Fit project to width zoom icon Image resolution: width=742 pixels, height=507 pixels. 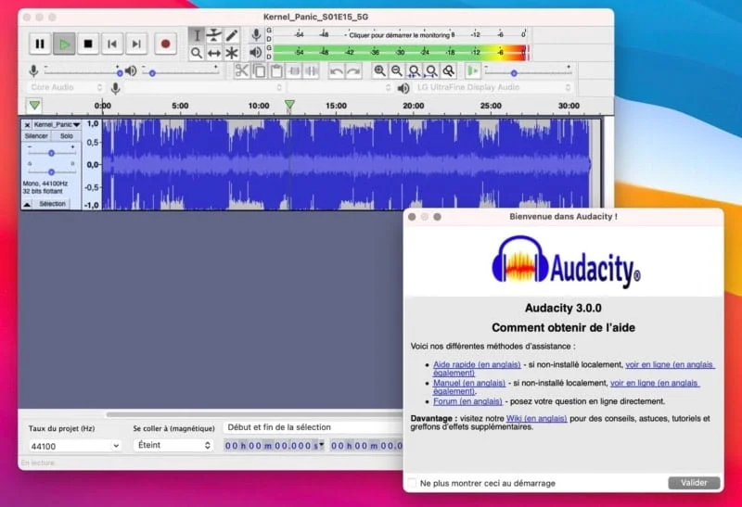(x=431, y=71)
